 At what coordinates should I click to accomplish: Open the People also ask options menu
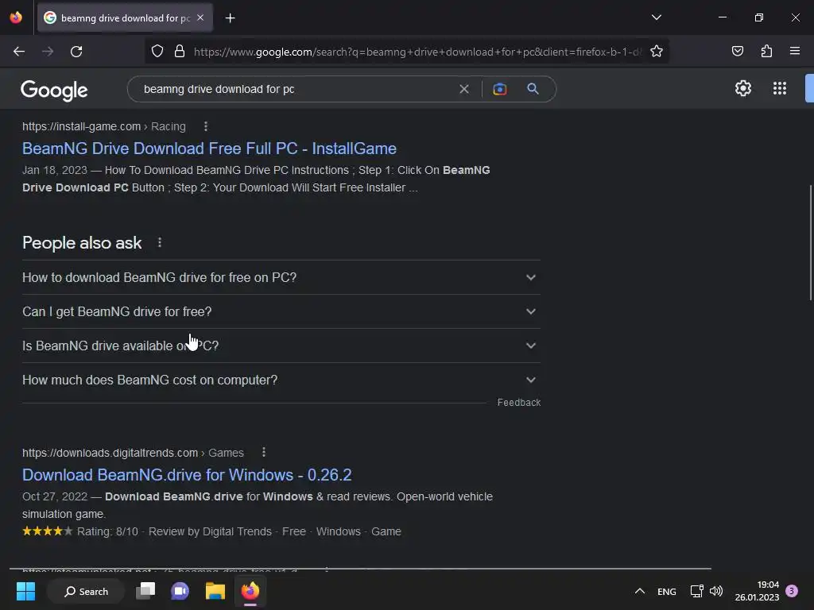pyautogui.click(x=159, y=242)
